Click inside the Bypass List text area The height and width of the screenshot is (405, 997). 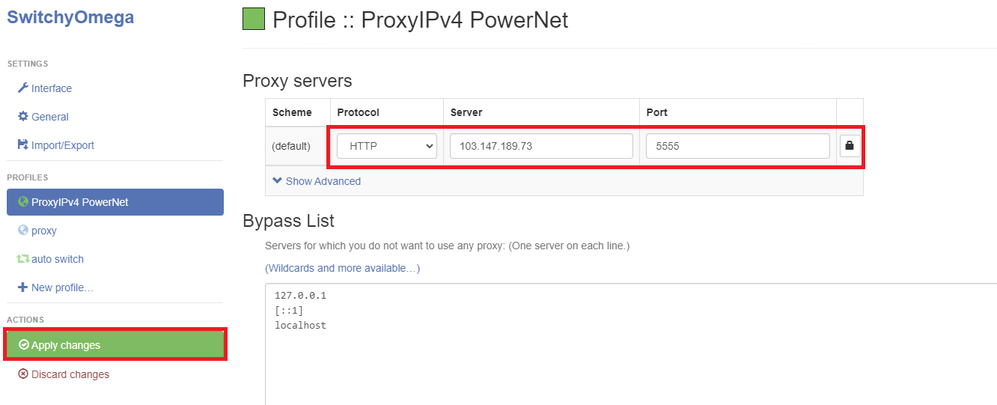(629, 352)
